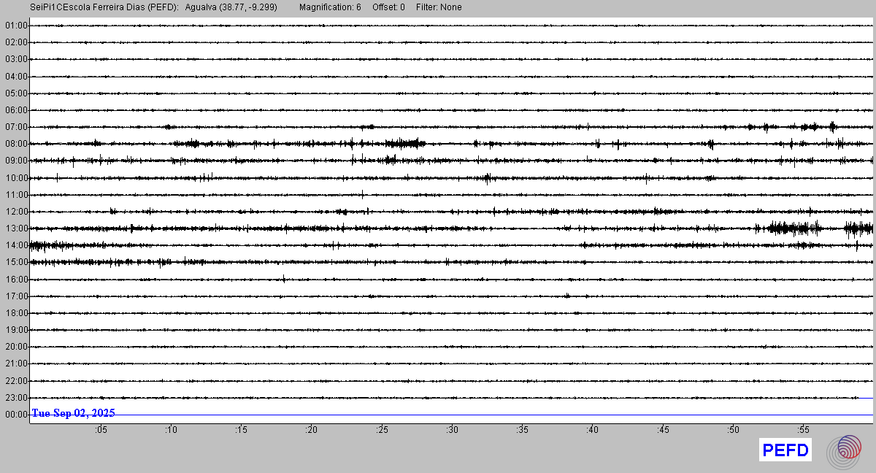Screen dimensions: 876x473
Task: Select the 17:00 hour row label
Action: (15, 296)
